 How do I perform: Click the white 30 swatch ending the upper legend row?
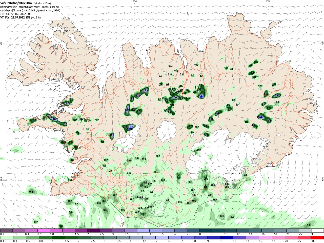pos(317,230)
